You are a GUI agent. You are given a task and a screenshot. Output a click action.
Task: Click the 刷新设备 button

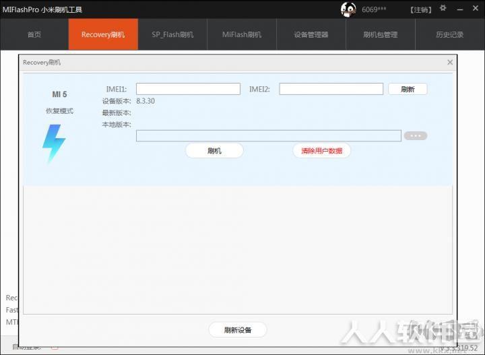(x=238, y=330)
